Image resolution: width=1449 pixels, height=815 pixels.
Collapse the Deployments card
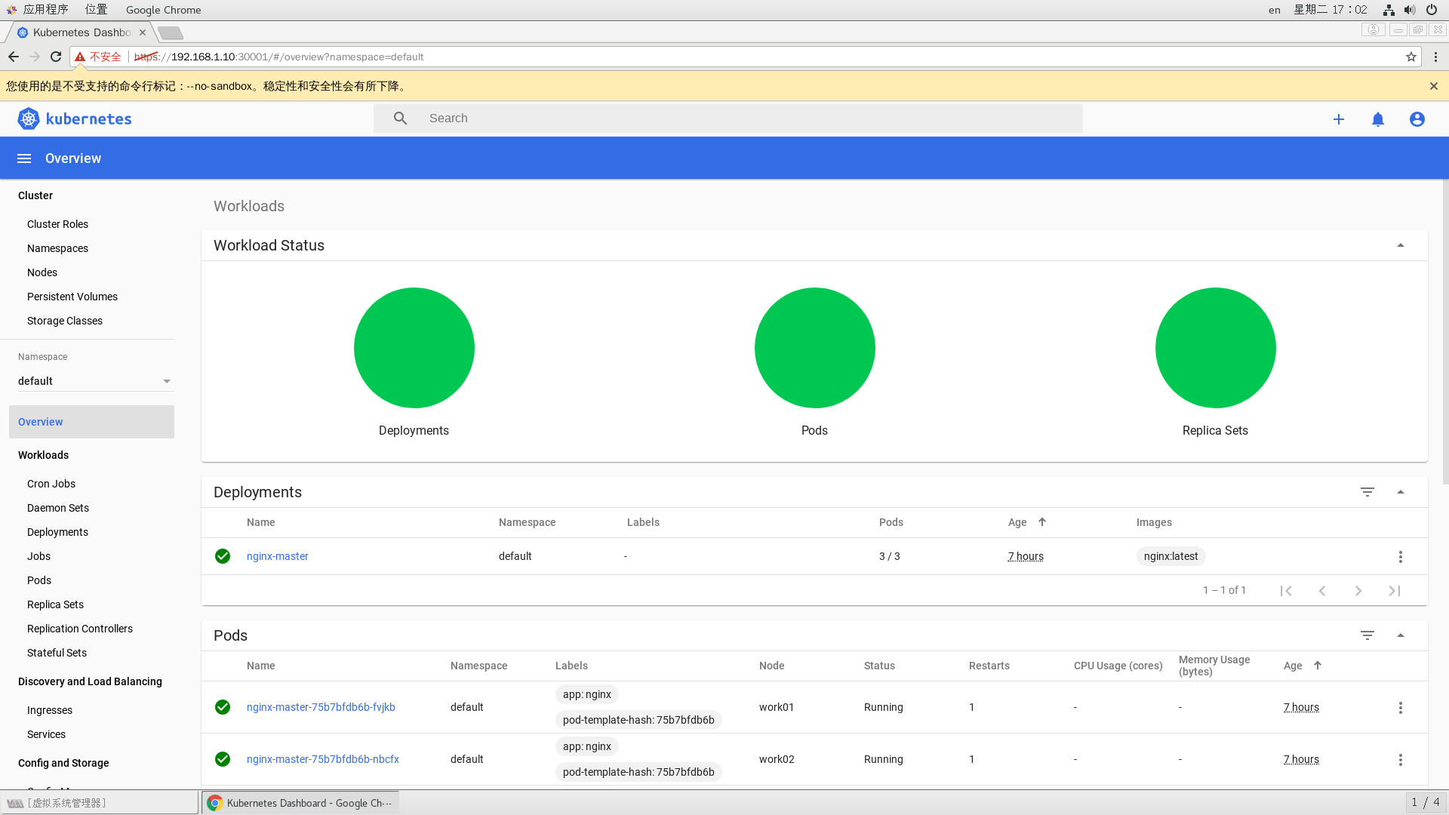(1400, 492)
